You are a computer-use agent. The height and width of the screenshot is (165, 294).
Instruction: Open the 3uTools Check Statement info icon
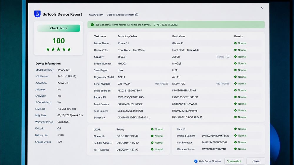[137, 15]
